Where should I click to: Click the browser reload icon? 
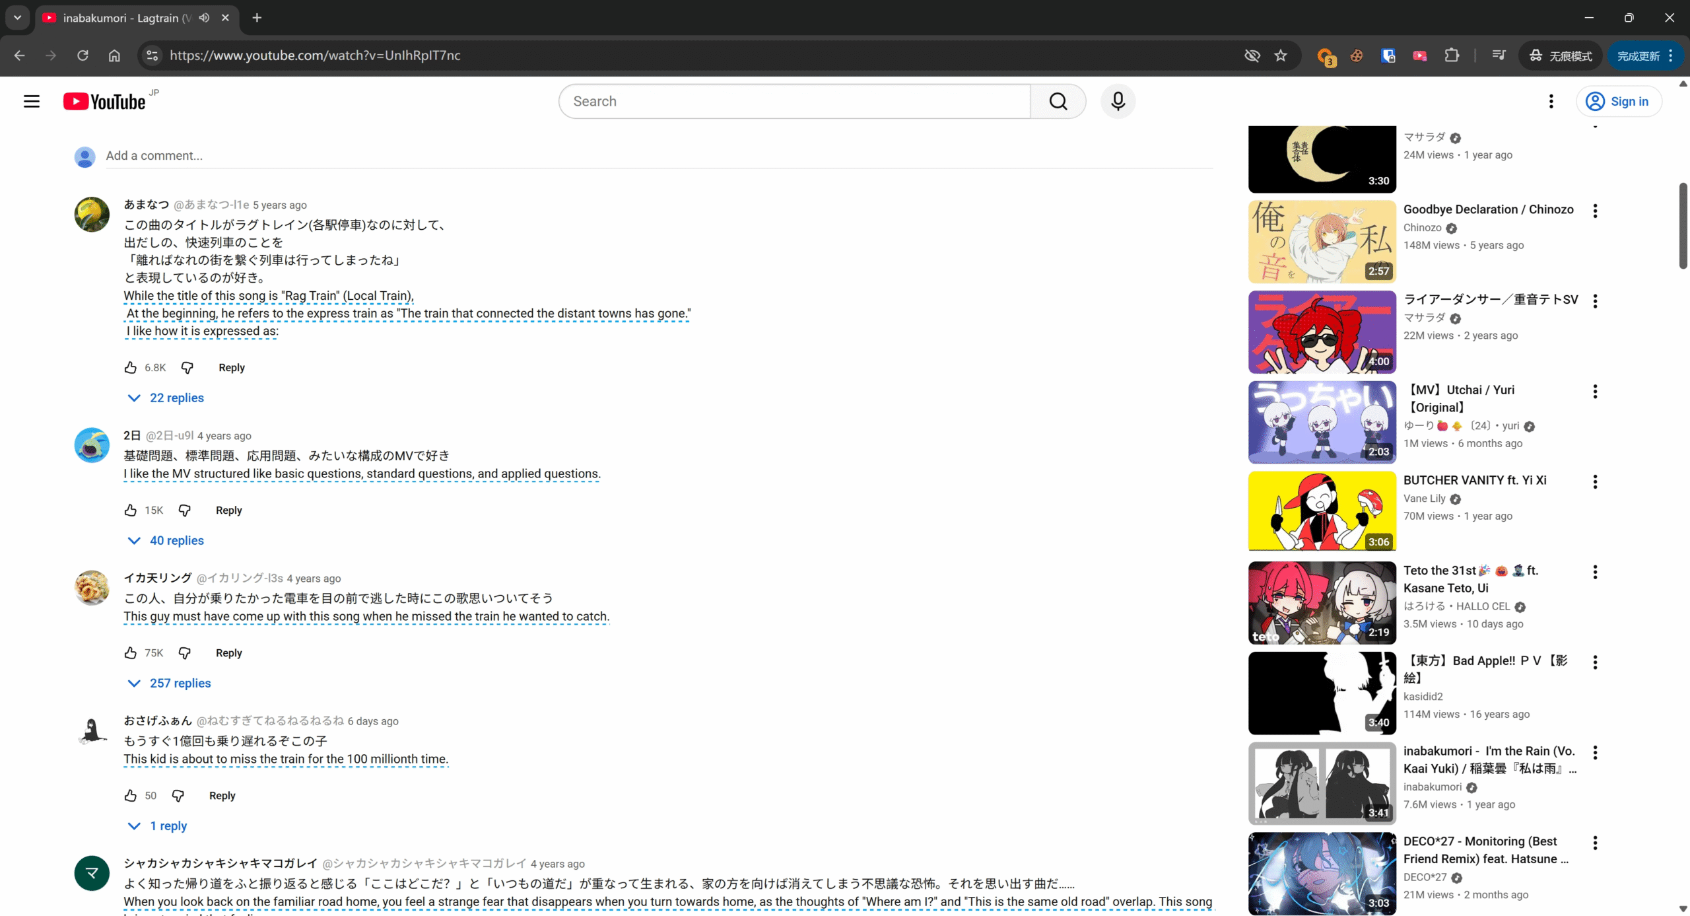click(x=82, y=55)
